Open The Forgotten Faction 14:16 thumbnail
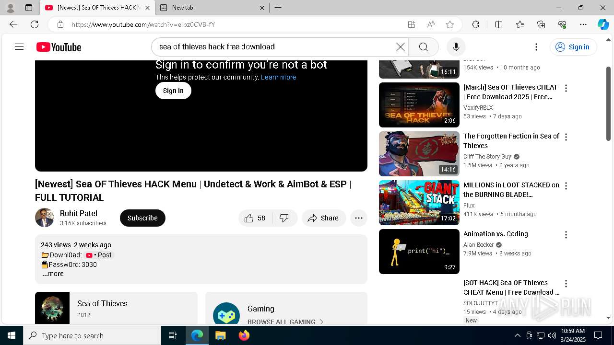614x345 pixels. pos(419,154)
